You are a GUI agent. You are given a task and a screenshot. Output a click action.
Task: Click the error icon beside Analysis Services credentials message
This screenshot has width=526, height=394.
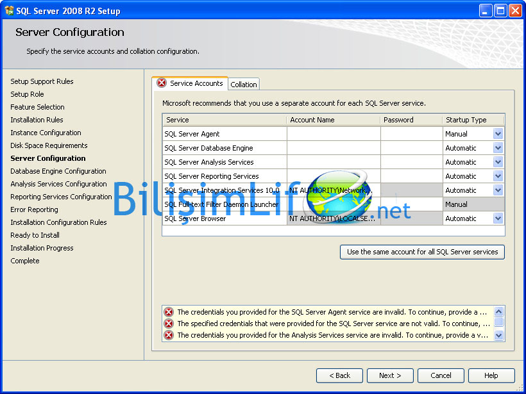pos(169,335)
